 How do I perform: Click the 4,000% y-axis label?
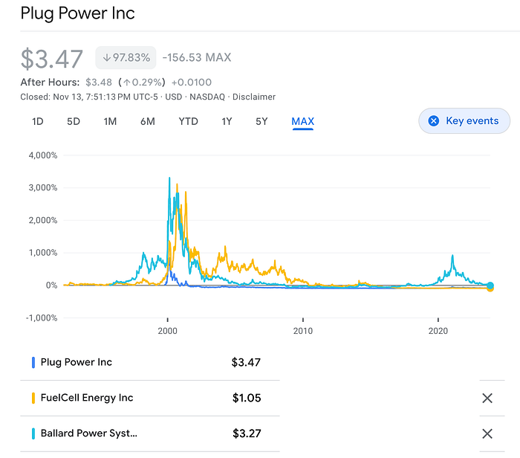coord(43,155)
